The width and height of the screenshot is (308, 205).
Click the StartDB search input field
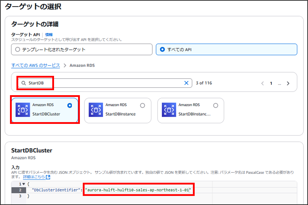pyautogui.click(x=105, y=83)
